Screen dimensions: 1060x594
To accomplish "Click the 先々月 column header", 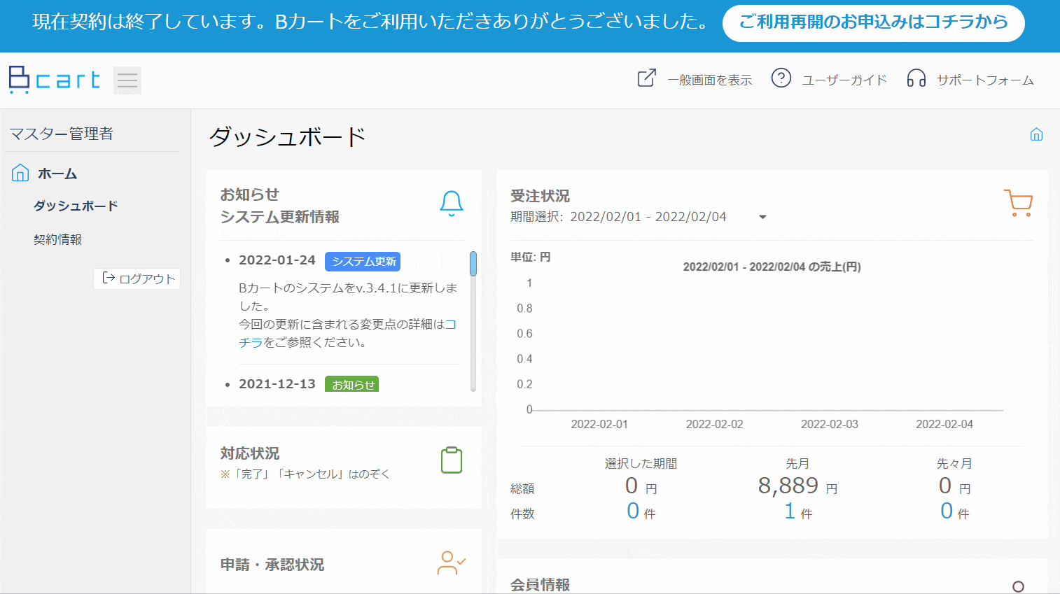I will 954,464.
